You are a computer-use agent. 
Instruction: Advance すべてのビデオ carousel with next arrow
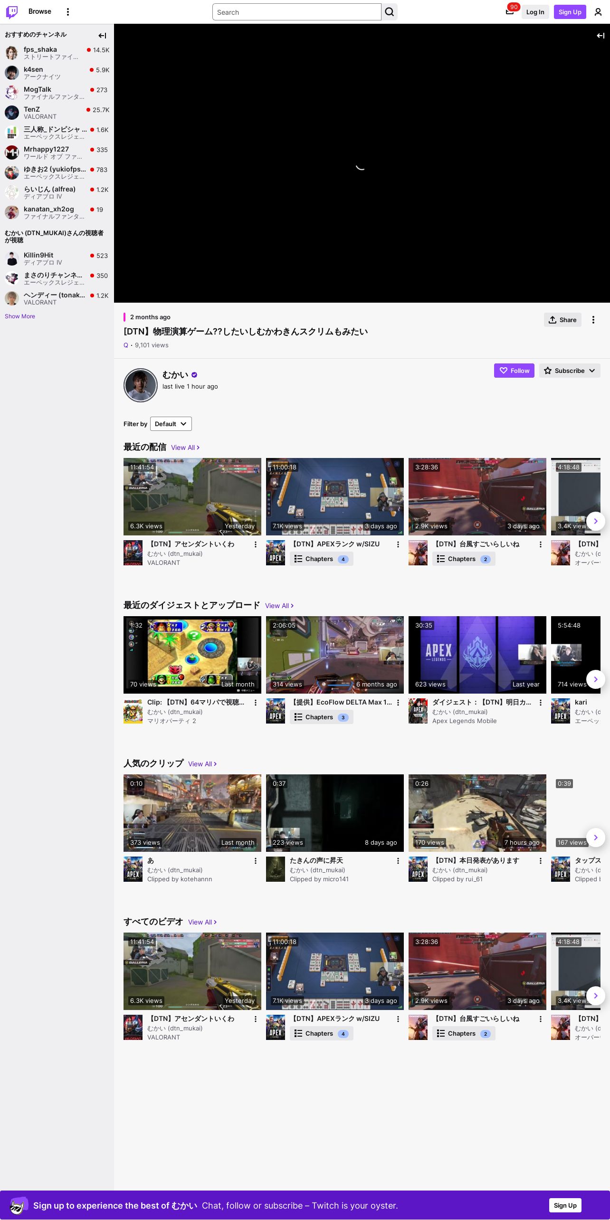tap(596, 996)
